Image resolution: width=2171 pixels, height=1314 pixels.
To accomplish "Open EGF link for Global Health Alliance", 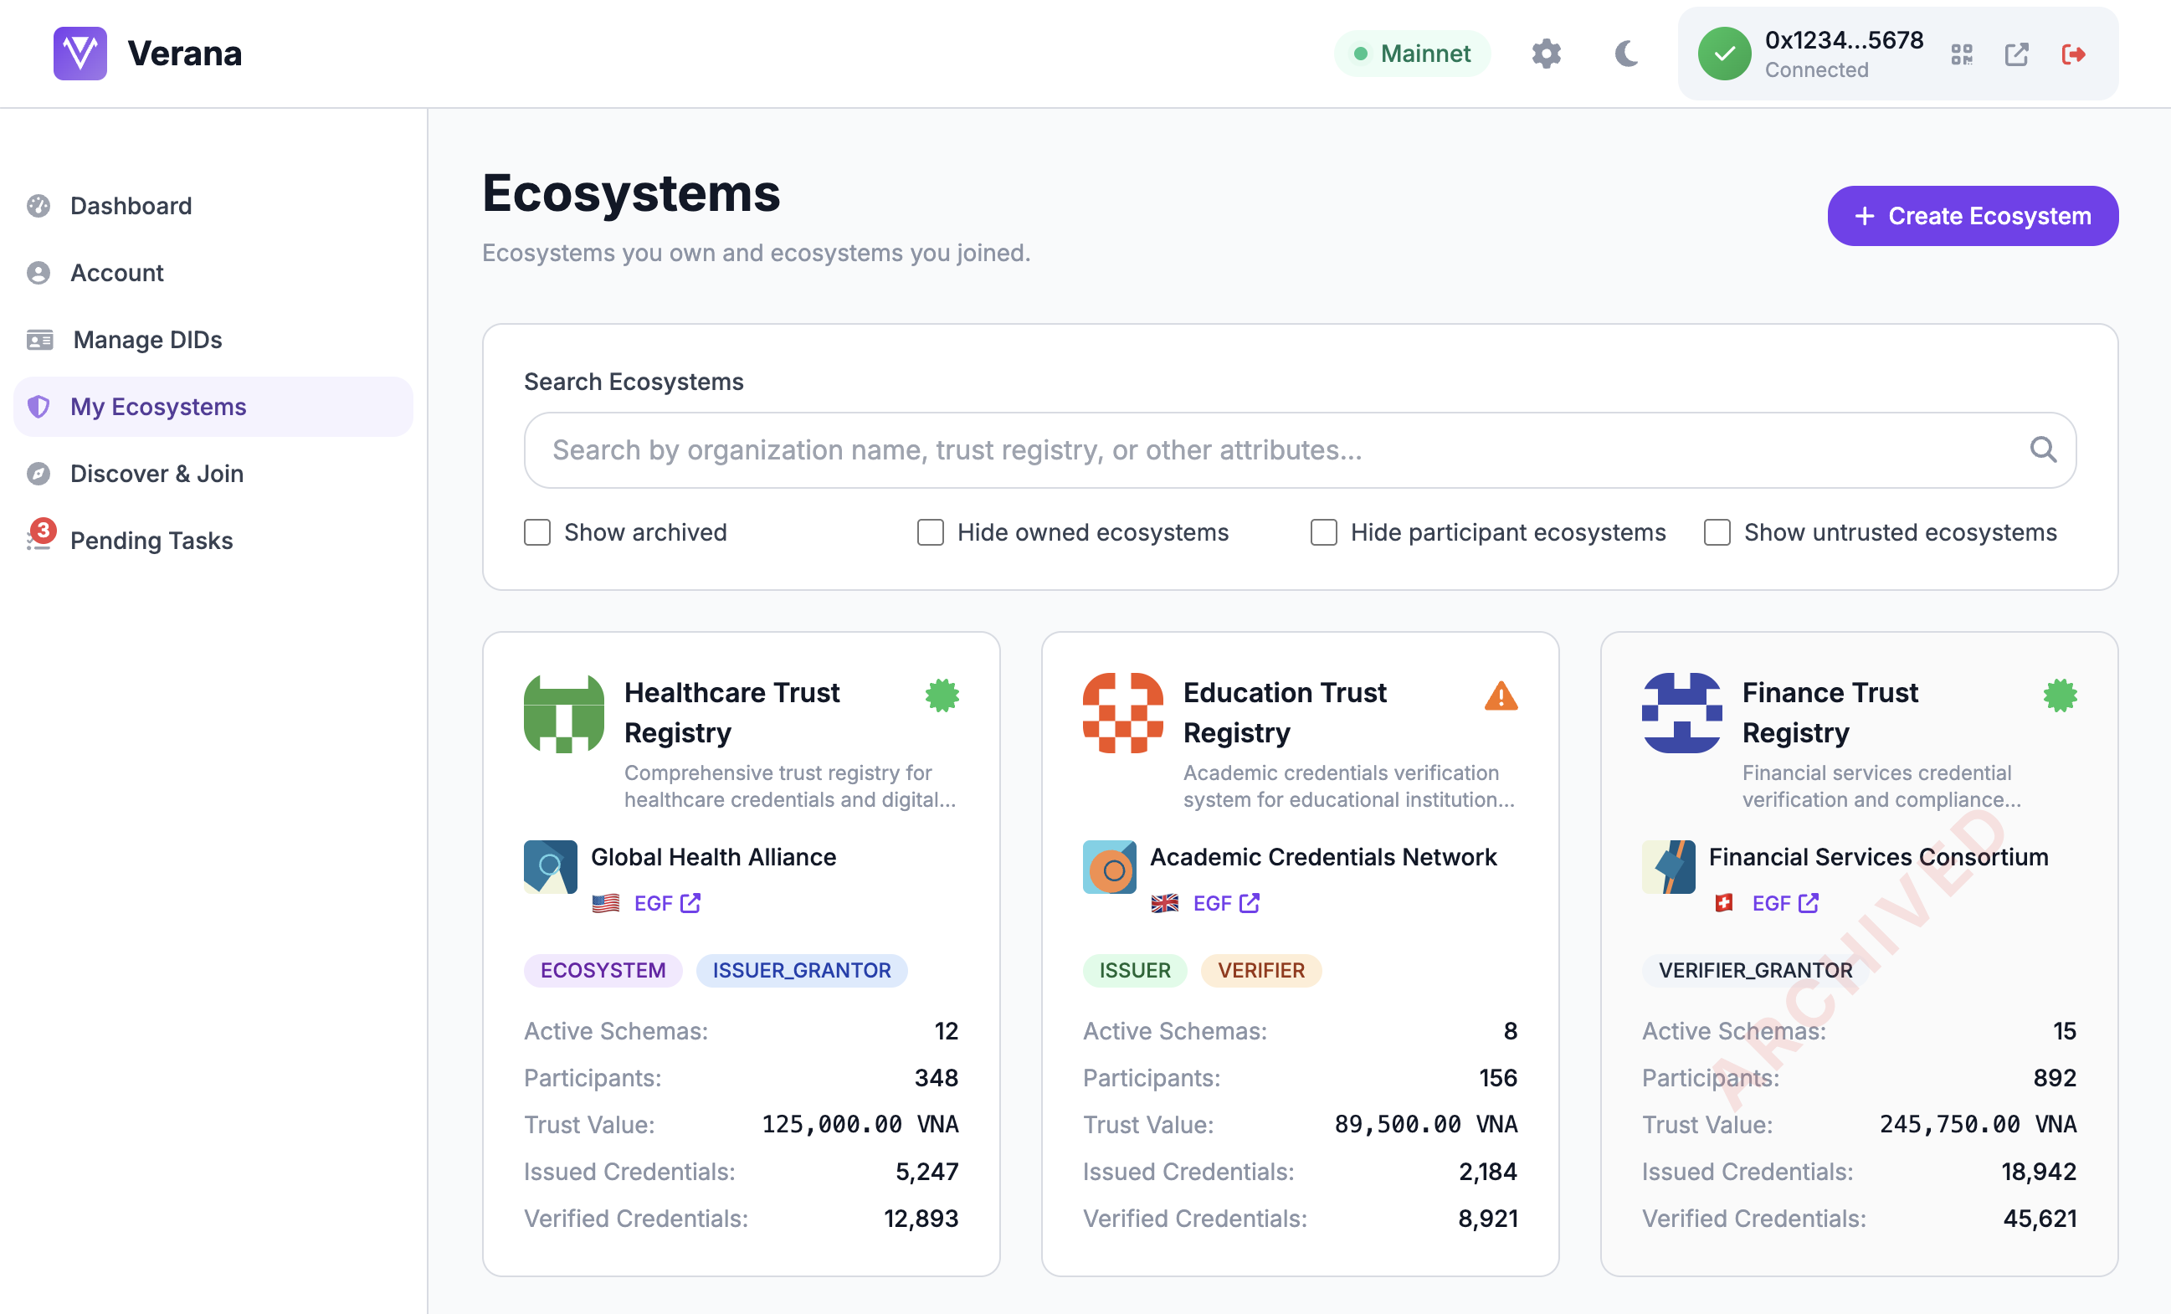I will pyautogui.click(x=667, y=903).
